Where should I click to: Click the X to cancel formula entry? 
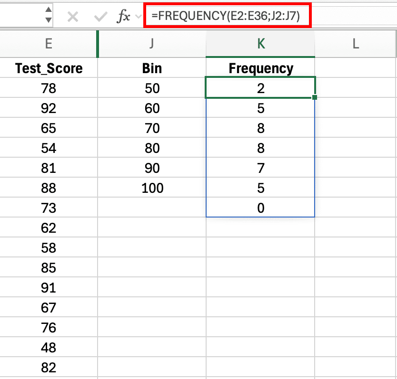pyautogui.click(x=72, y=16)
